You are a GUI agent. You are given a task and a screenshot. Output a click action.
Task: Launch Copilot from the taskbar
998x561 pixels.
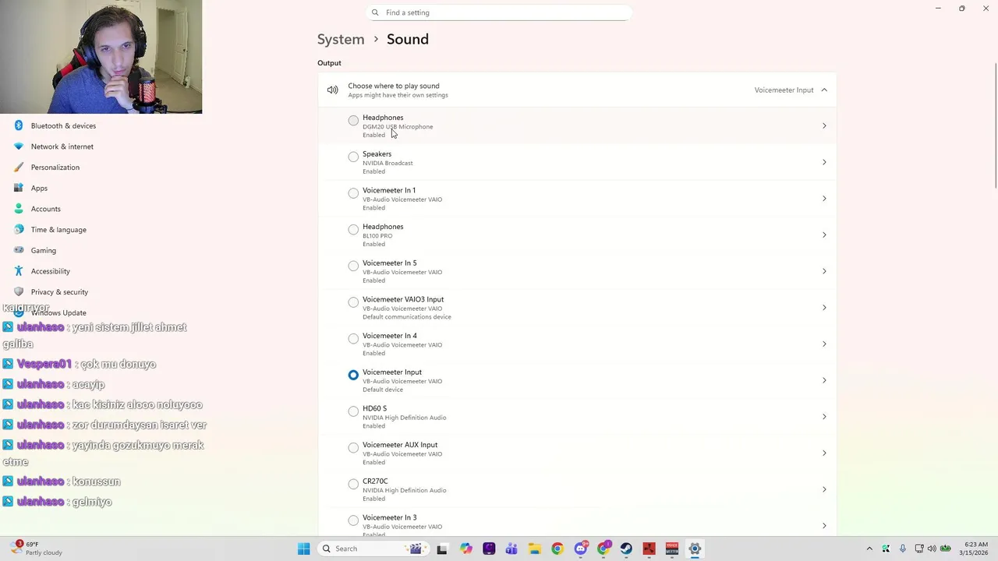point(465,549)
